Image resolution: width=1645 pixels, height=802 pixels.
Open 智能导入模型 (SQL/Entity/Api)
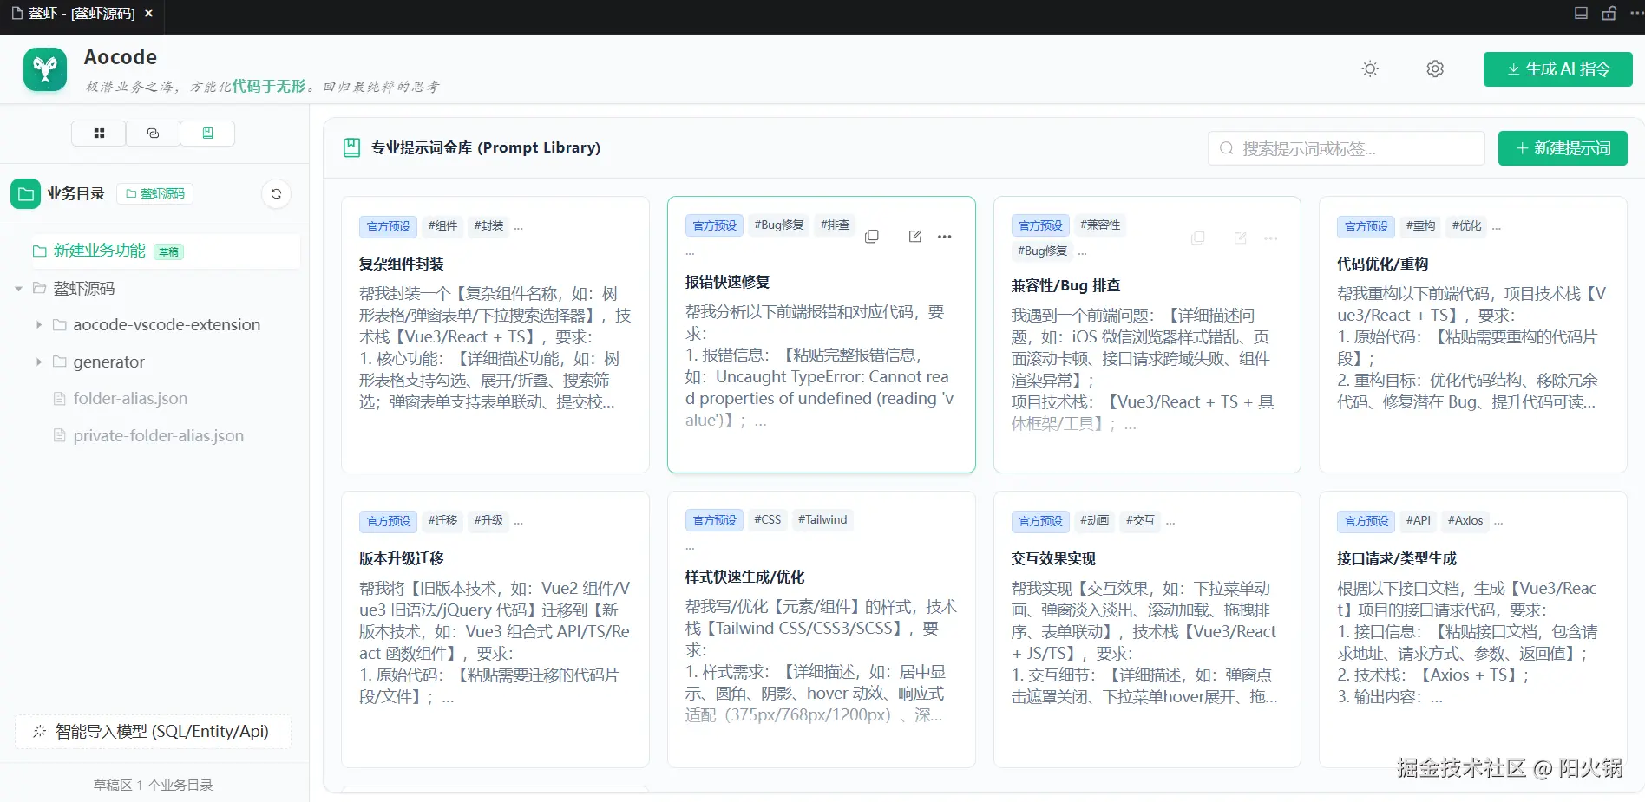(x=153, y=732)
